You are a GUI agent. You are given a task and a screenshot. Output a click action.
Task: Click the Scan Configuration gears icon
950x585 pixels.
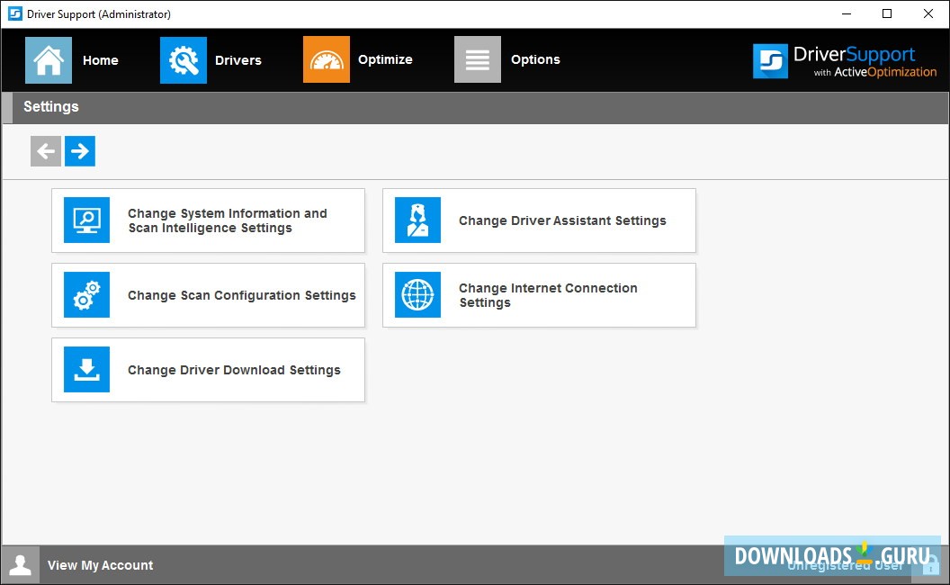(86, 294)
